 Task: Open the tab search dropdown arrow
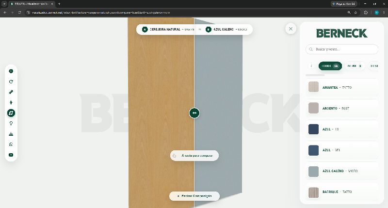point(4,4)
